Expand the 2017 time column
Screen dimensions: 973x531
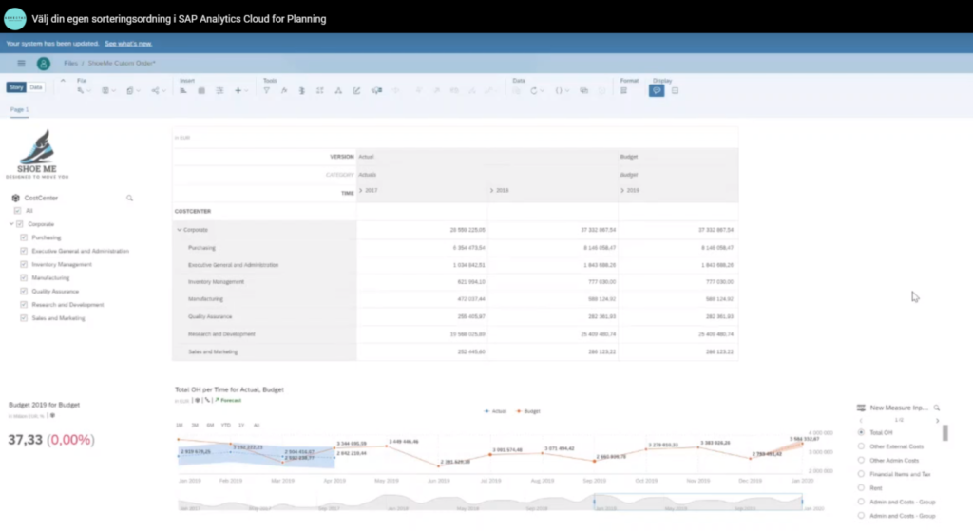(360, 190)
